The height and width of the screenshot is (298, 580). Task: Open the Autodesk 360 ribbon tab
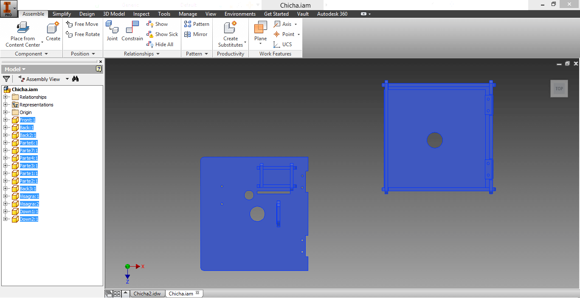coord(332,14)
